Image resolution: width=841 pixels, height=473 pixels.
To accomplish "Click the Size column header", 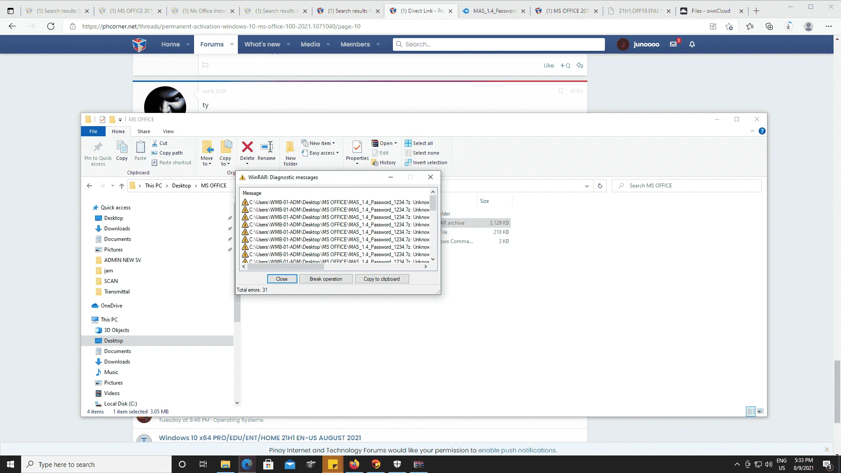I will [484, 201].
